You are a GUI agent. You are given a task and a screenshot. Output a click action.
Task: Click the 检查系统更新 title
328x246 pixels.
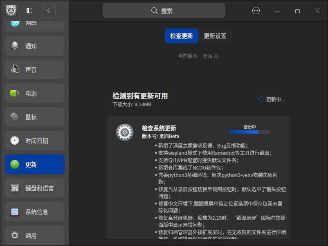pos(159,128)
